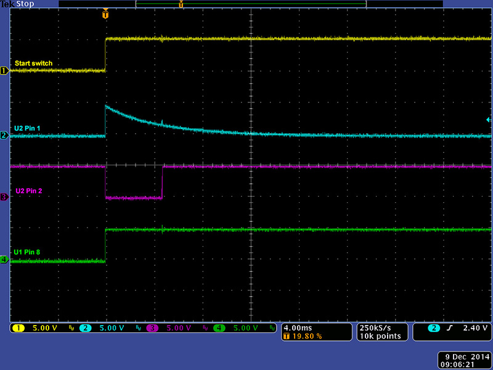Click the channel 2 badge in vertical readout
Image resolution: width=493 pixels, height=370 pixels.
click(85, 328)
